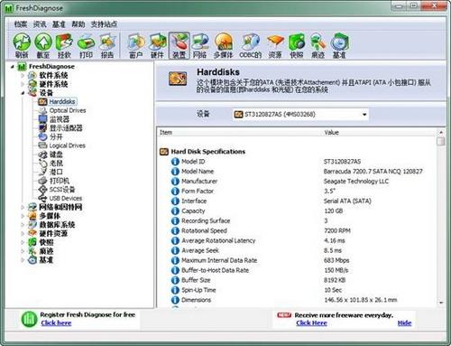
Task: Select USB Devices in the tree
Action: (66, 198)
